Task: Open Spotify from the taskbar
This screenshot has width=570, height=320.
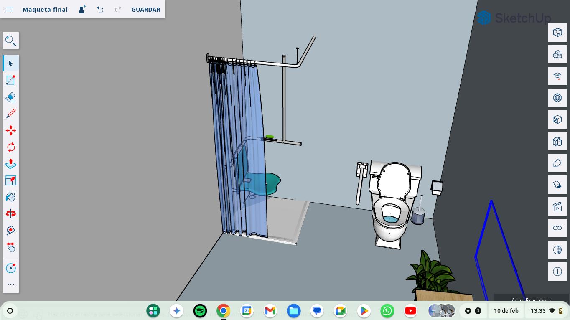Action: click(200, 311)
